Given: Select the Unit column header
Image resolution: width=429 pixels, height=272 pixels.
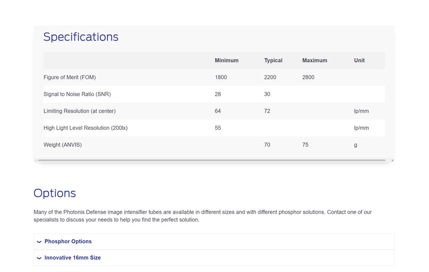Looking at the screenshot, I should 359,60.
